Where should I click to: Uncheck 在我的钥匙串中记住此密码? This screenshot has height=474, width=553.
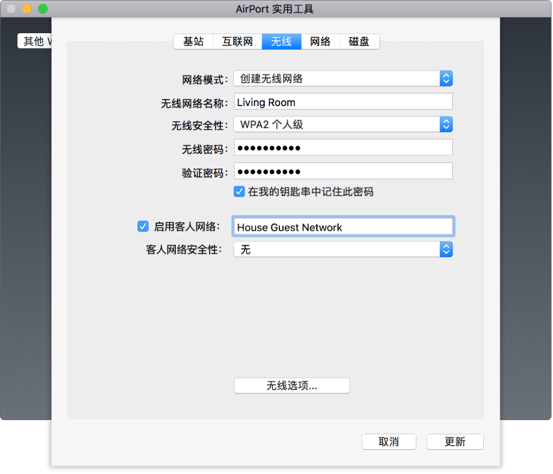click(x=239, y=191)
